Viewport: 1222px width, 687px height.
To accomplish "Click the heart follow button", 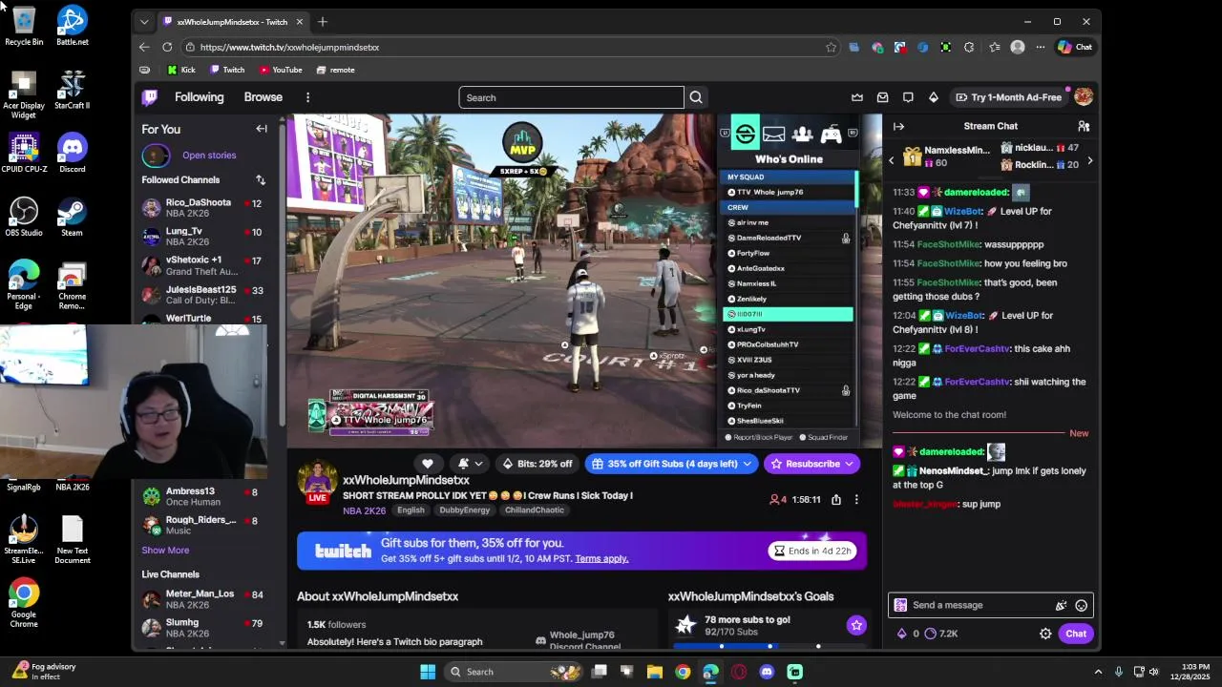I will click(x=428, y=464).
